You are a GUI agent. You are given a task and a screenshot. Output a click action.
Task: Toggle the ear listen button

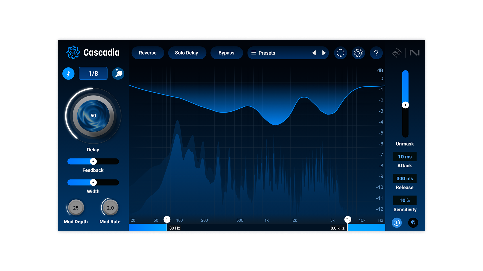[413, 223]
